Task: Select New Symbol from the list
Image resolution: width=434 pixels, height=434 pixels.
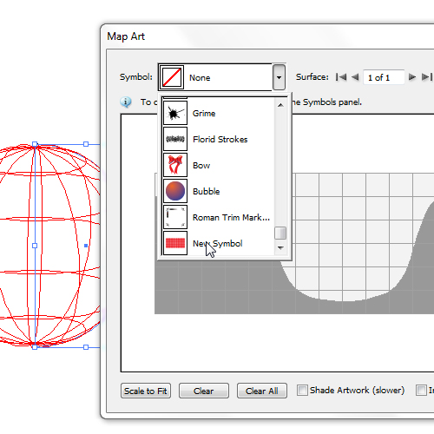Action: pos(218,244)
